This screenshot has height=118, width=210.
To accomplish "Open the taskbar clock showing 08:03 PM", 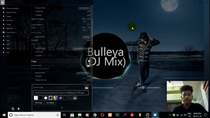I will click(197, 115).
